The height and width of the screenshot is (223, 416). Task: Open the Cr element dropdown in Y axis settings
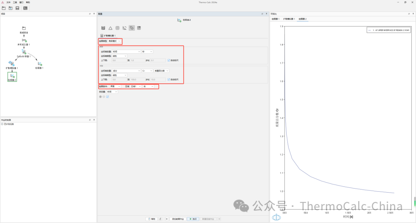point(147,71)
